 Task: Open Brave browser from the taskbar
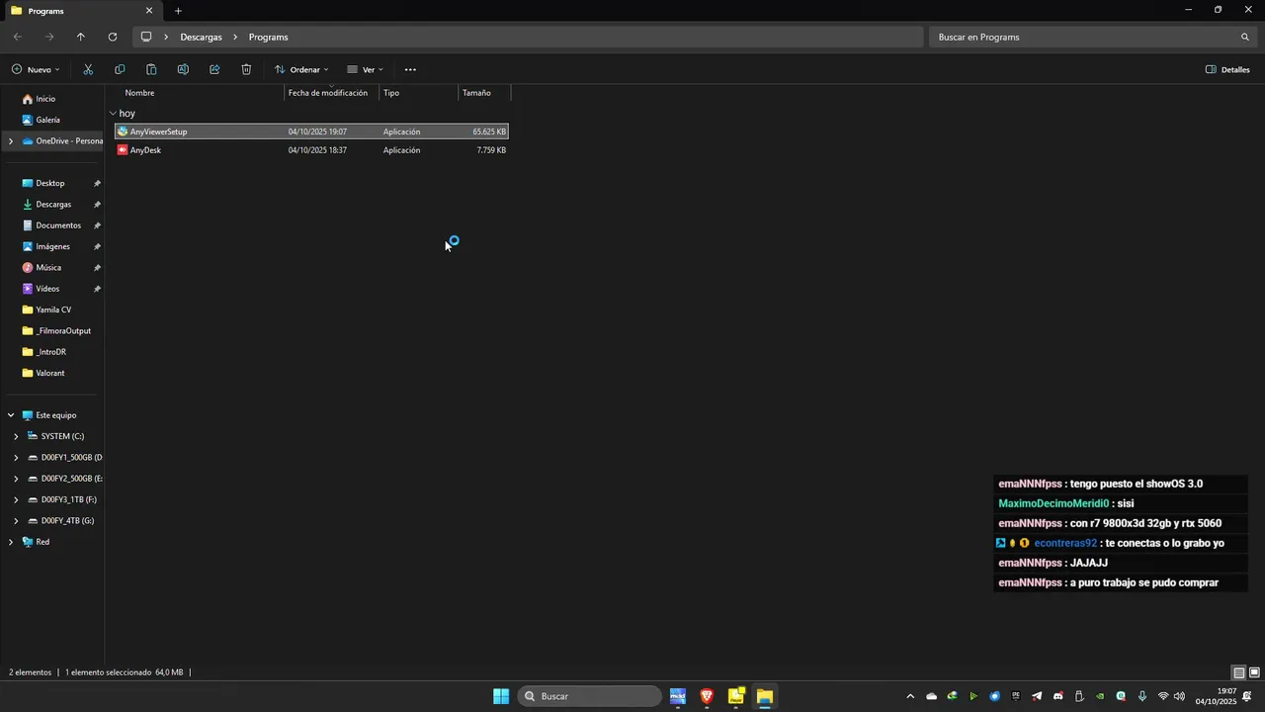pos(707,696)
